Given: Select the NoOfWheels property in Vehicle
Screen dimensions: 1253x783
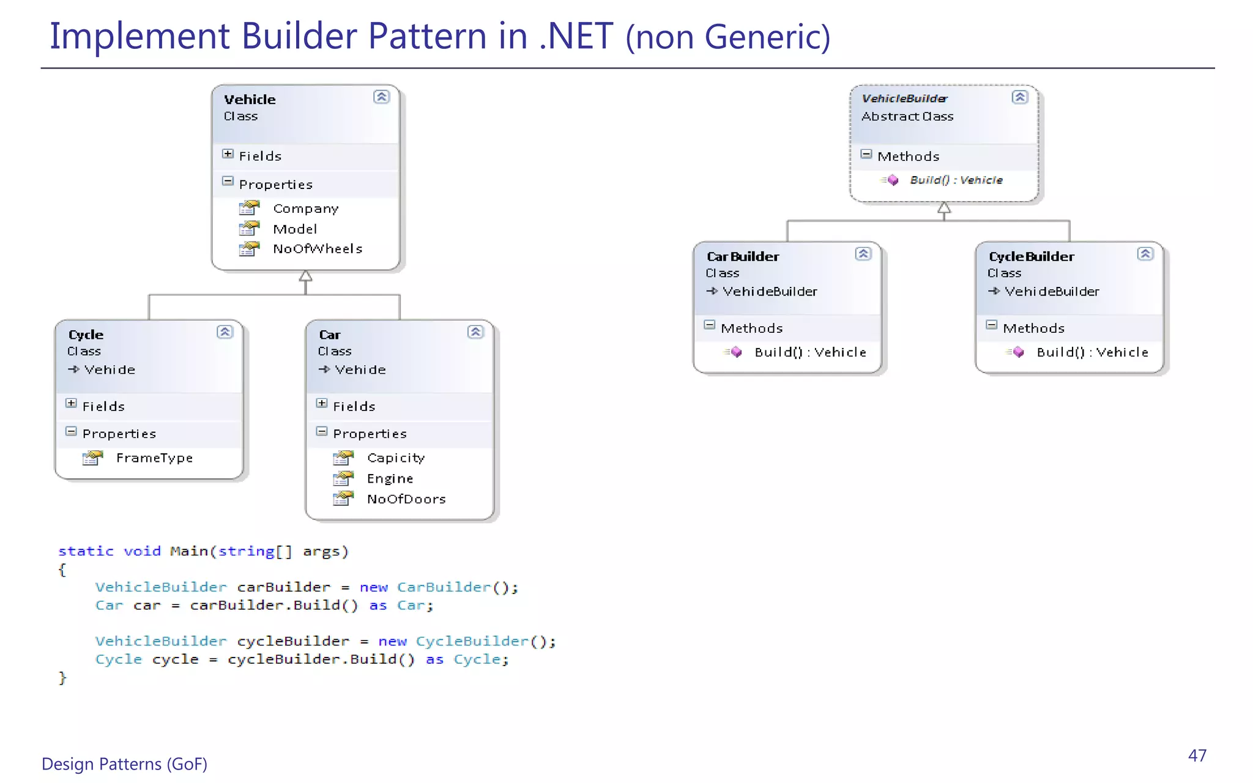Looking at the screenshot, I should point(318,249).
